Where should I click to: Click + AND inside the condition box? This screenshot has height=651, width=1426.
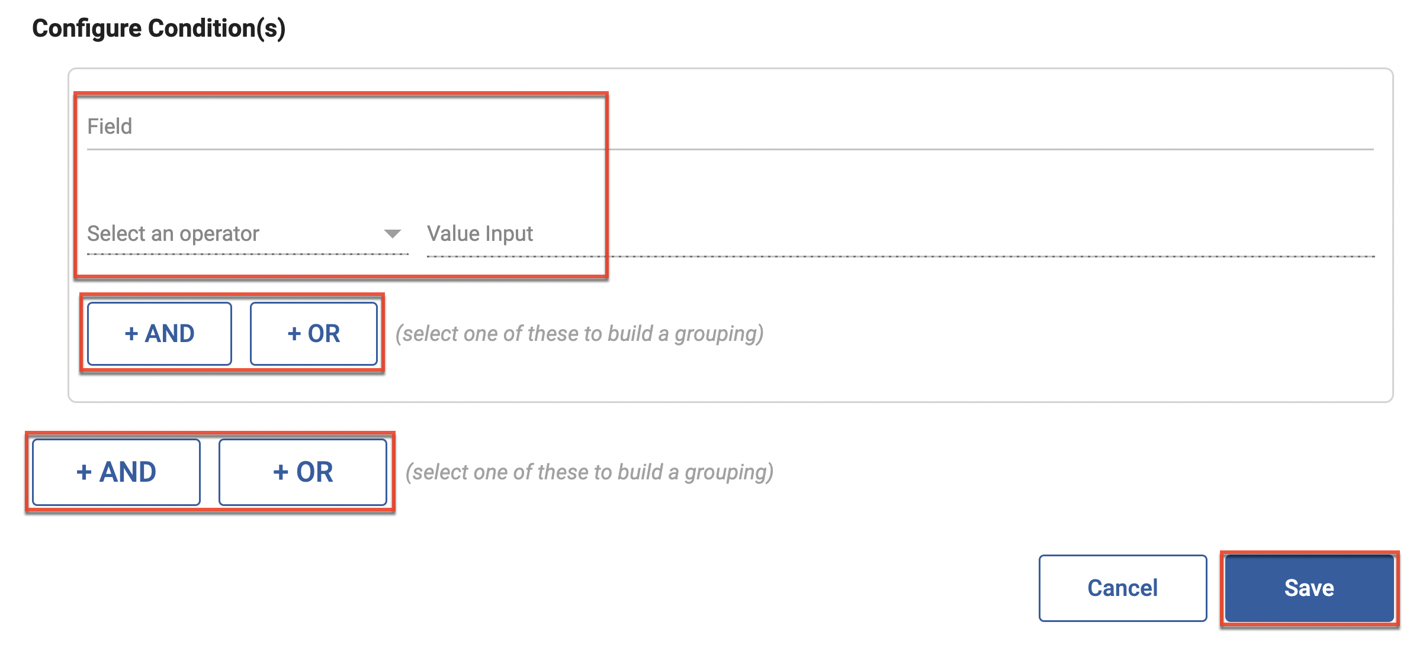(159, 334)
